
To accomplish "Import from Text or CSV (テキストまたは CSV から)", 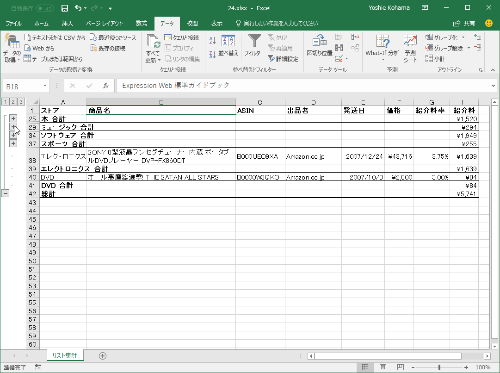I will 55,37.
